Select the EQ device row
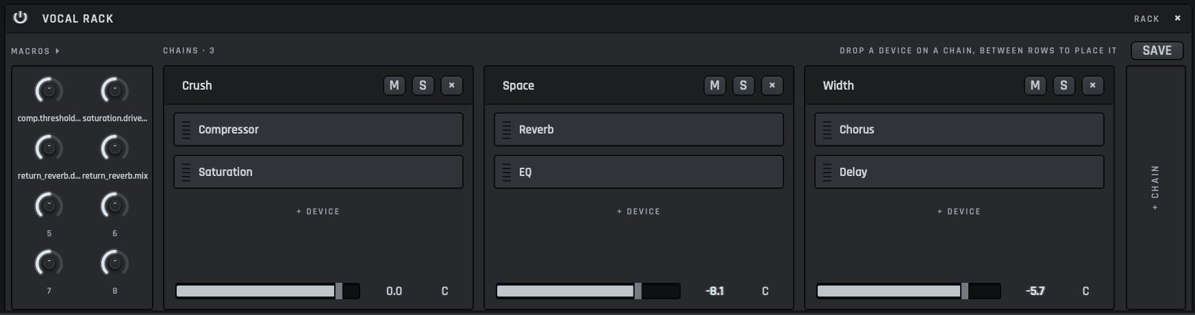This screenshot has height=315, width=1195. coord(639,172)
